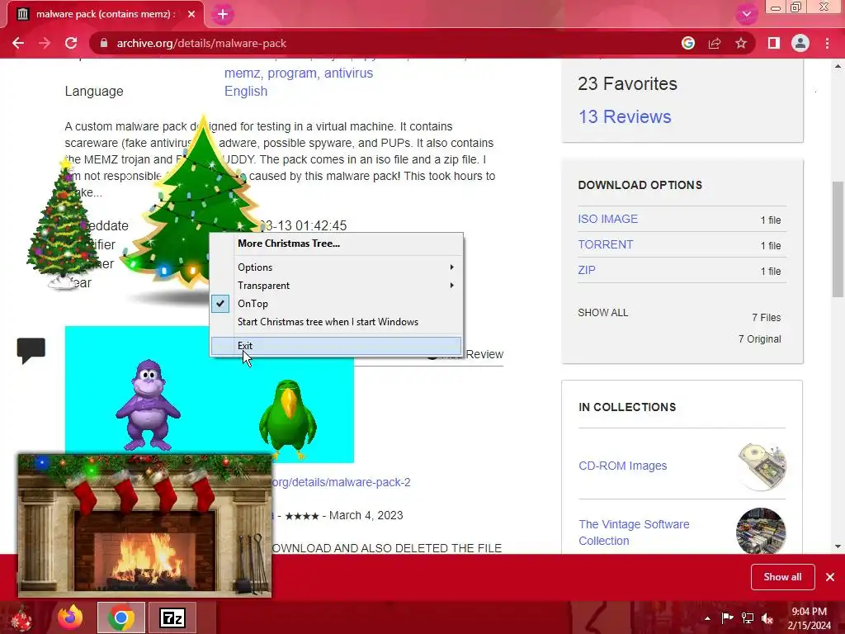The height and width of the screenshot is (634, 845).
Task: Download the ISO IMAGE option
Action: (x=608, y=219)
